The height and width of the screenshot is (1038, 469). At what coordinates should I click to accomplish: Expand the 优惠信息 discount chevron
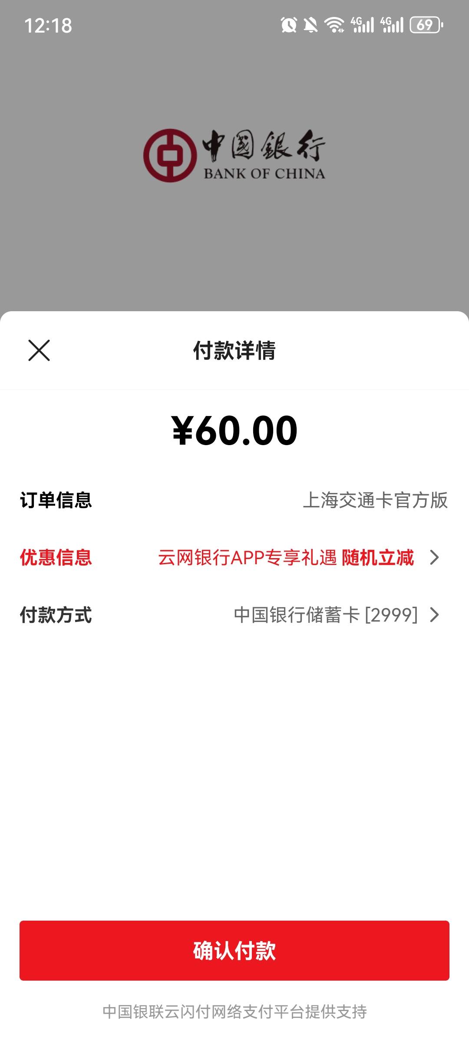(x=434, y=557)
